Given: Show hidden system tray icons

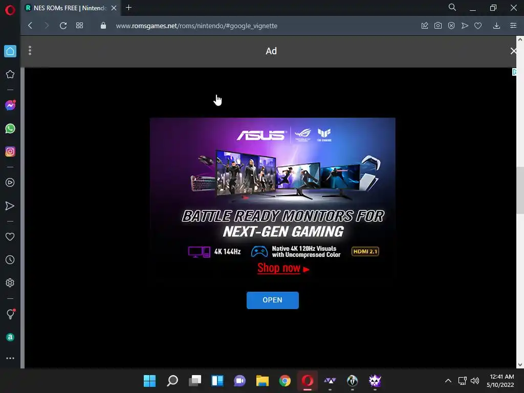Looking at the screenshot, I should tap(448, 381).
